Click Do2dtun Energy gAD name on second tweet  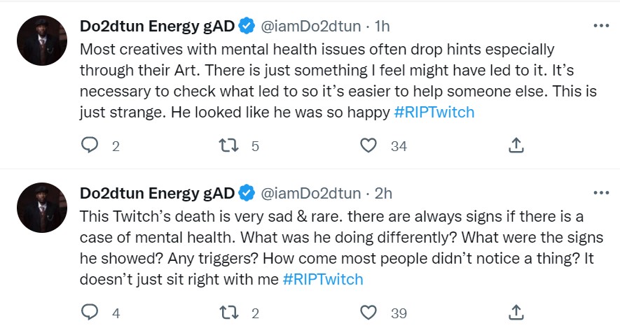click(x=157, y=192)
